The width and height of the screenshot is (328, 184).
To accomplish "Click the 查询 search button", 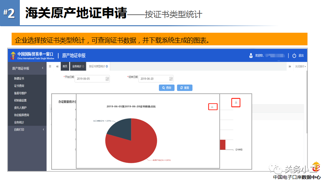I will pos(166,88).
